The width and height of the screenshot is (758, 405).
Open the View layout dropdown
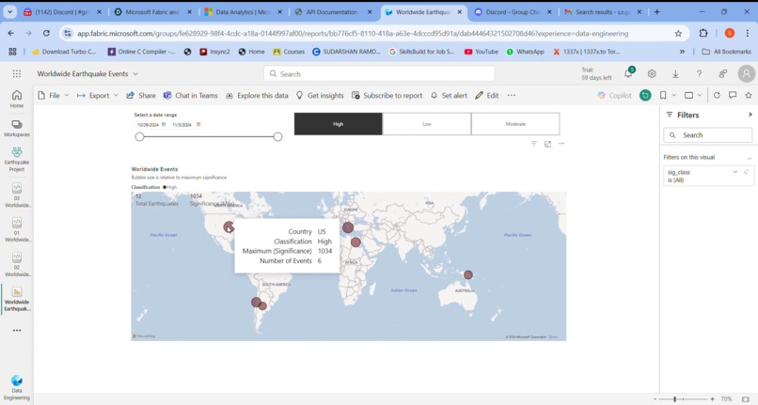coord(693,95)
